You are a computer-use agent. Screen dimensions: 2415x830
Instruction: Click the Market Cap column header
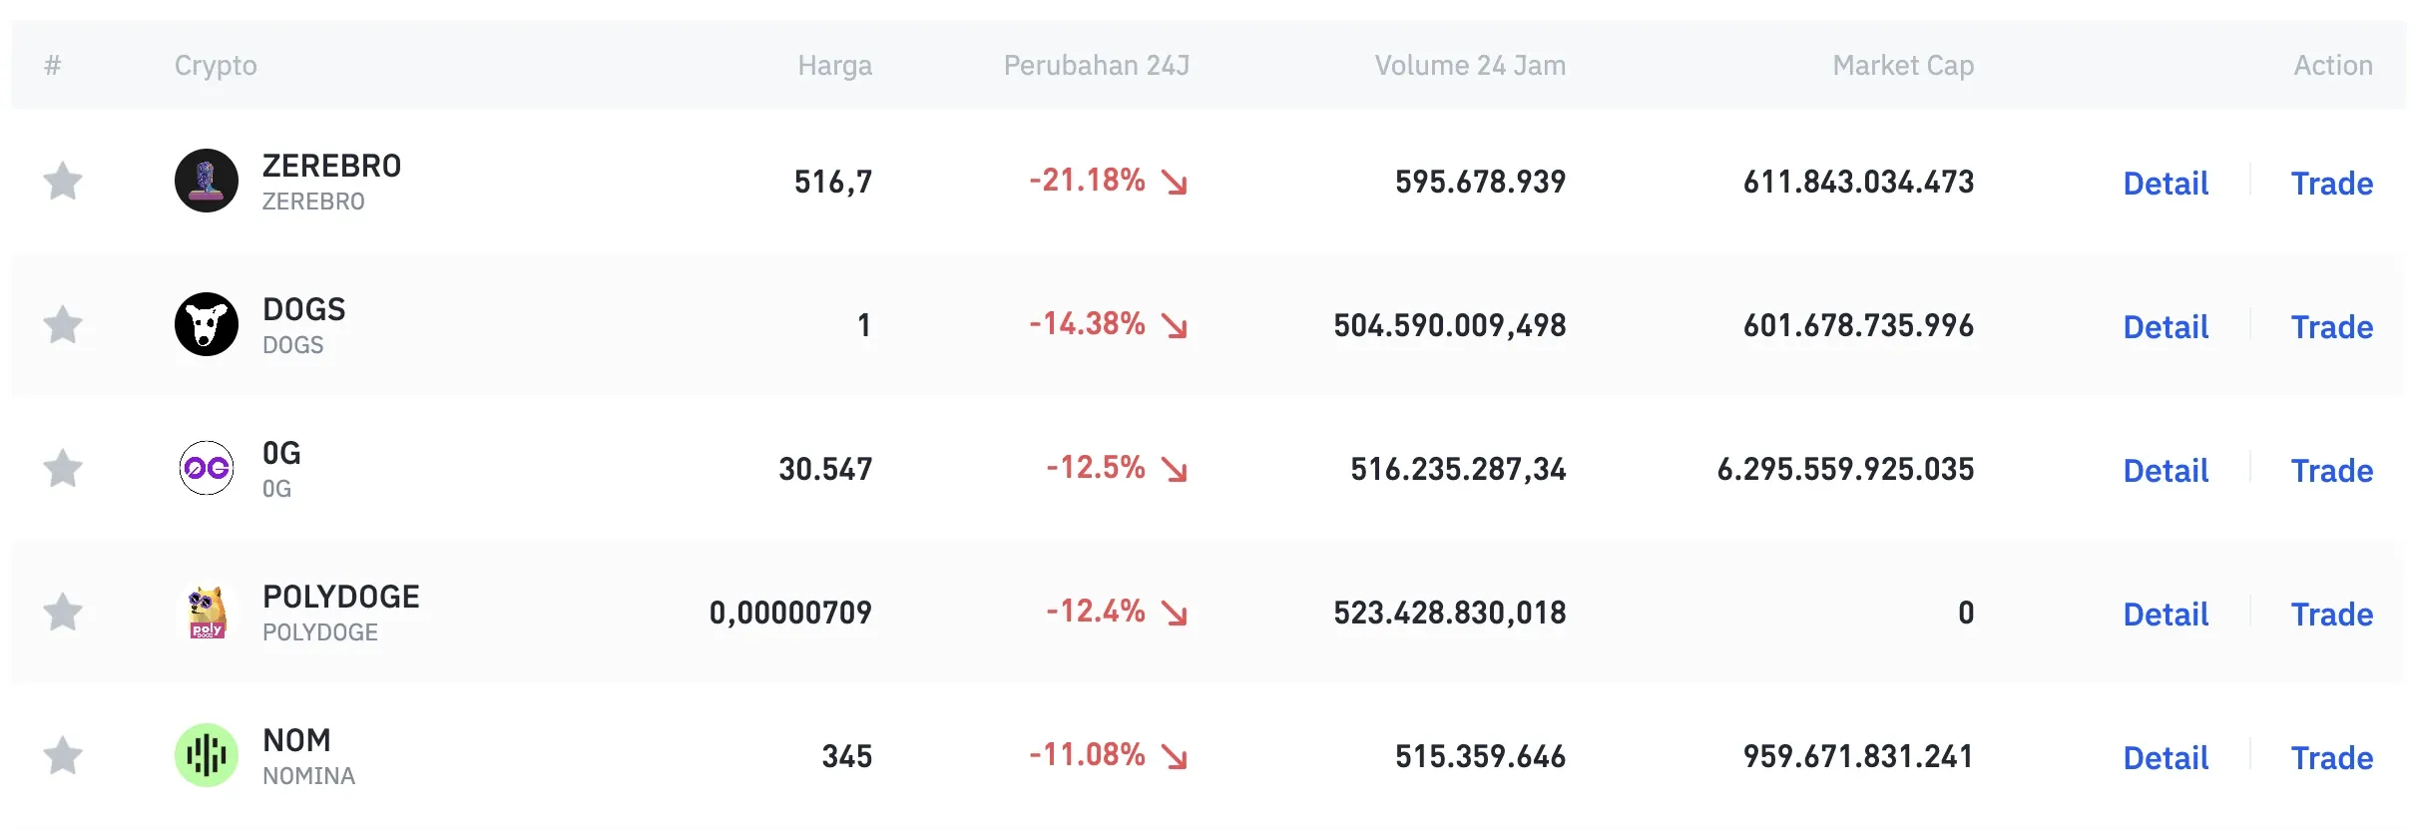(x=1902, y=65)
